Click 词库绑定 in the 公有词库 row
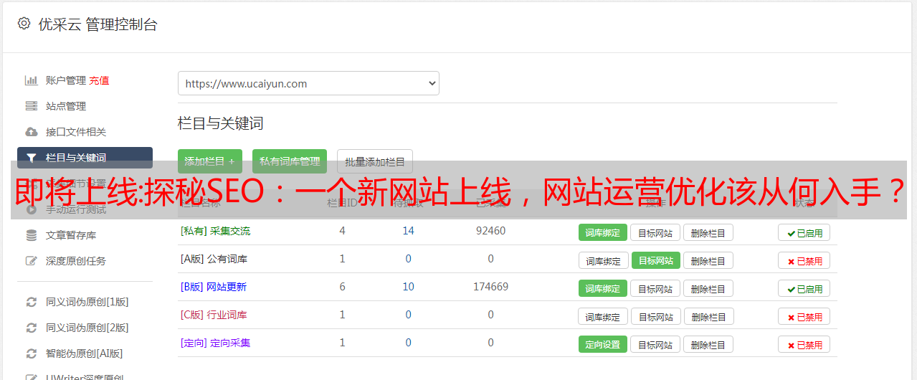917x380 pixels. pyautogui.click(x=603, y=260)
